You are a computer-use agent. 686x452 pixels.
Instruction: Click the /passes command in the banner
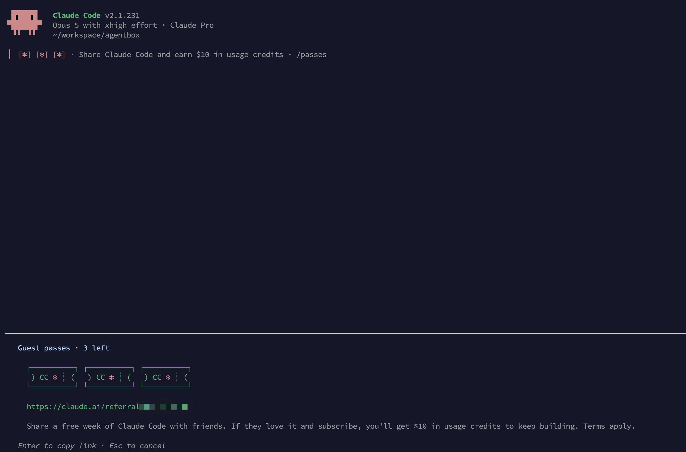(311, 55)
